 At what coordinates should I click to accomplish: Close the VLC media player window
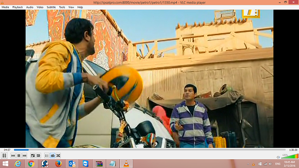coord(294,2)
